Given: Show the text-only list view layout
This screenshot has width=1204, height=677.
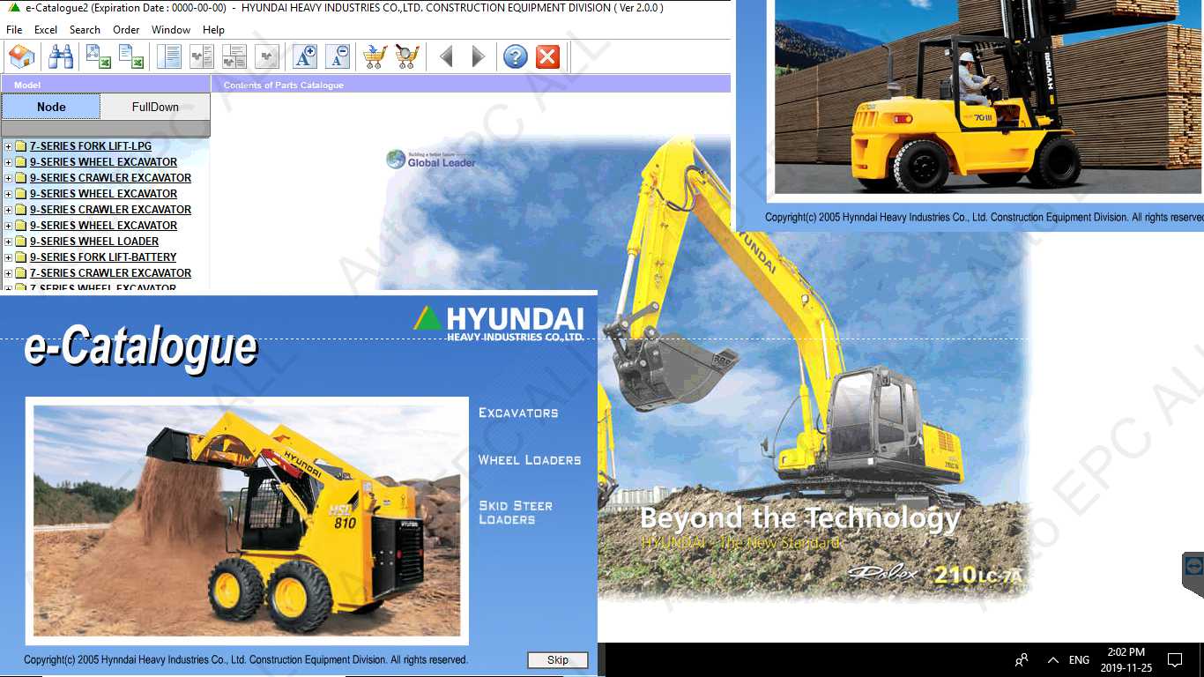Looking at the screenshot, I should [x=168, y=57].
